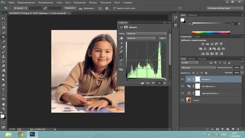245x138 pixels.
Task: Swap crop width and height values
Action: point(45,8)
